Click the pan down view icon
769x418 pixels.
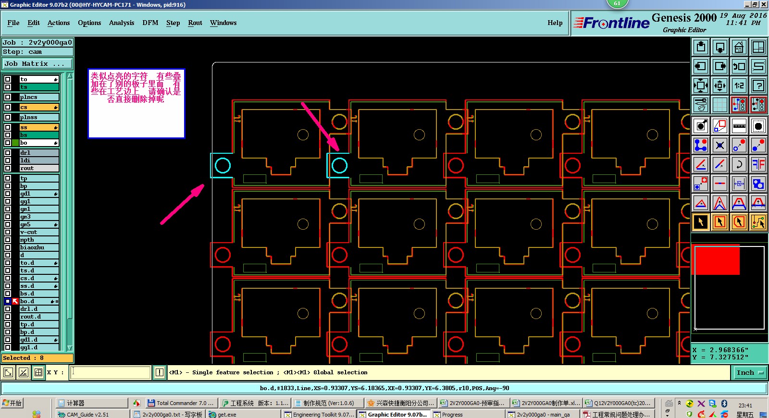pos(720,47)
